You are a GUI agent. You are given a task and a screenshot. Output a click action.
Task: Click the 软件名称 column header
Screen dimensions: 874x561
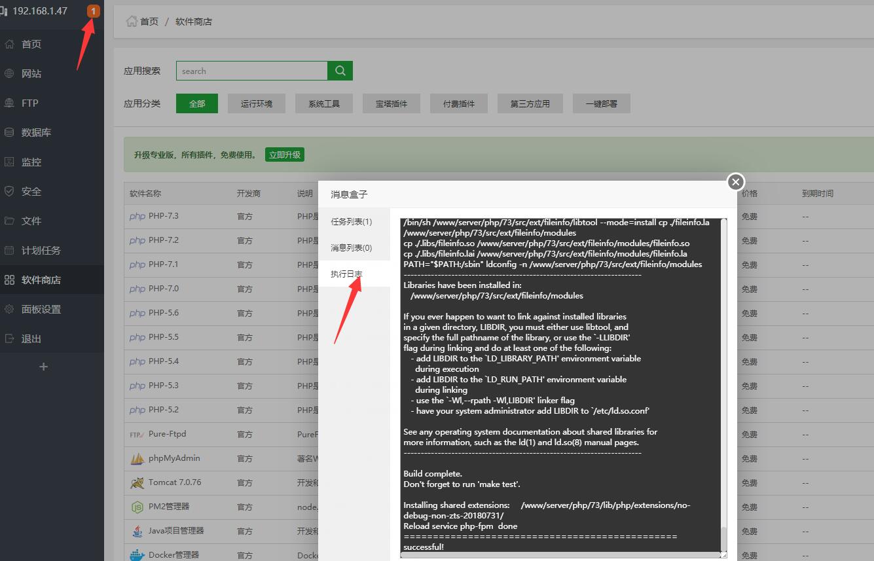pyautogui.click(x=145, y=194)
